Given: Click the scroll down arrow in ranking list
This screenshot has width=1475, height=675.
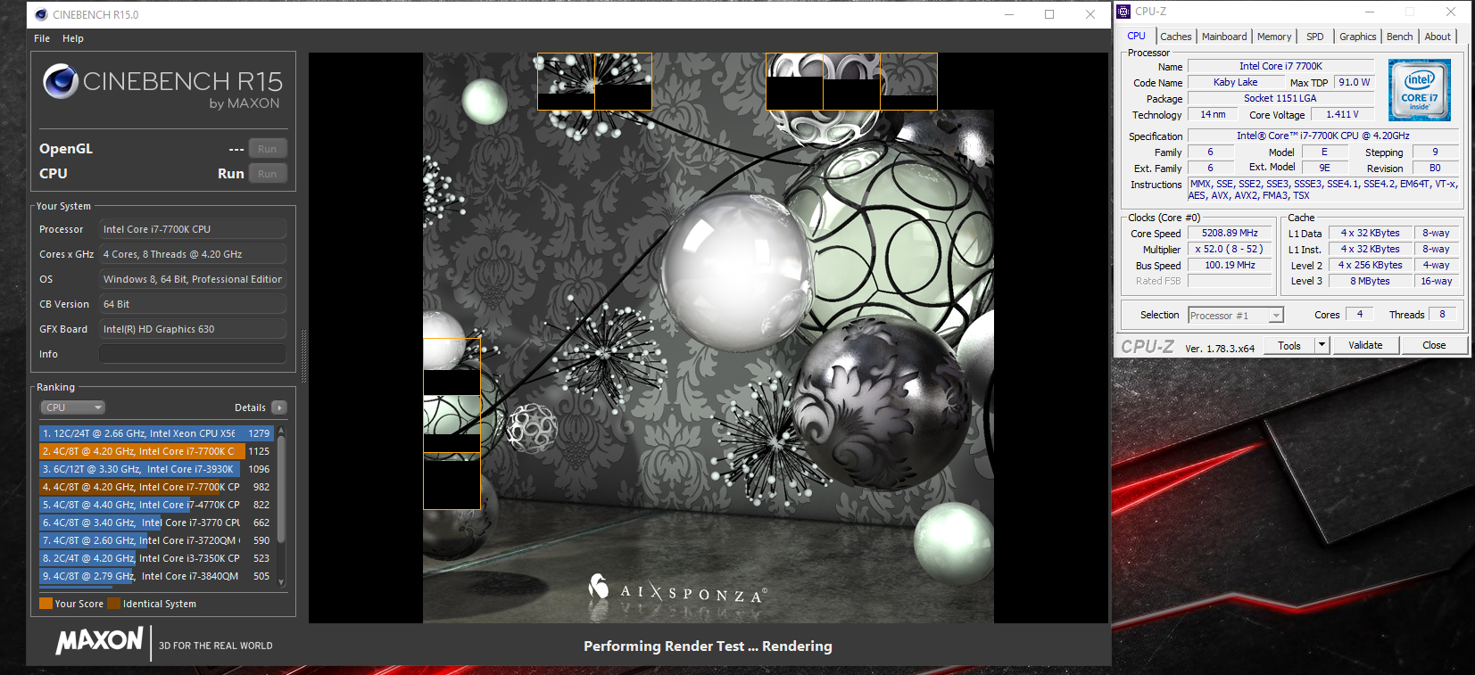Looking at the screenshot, I should click(x=282, y=582).
